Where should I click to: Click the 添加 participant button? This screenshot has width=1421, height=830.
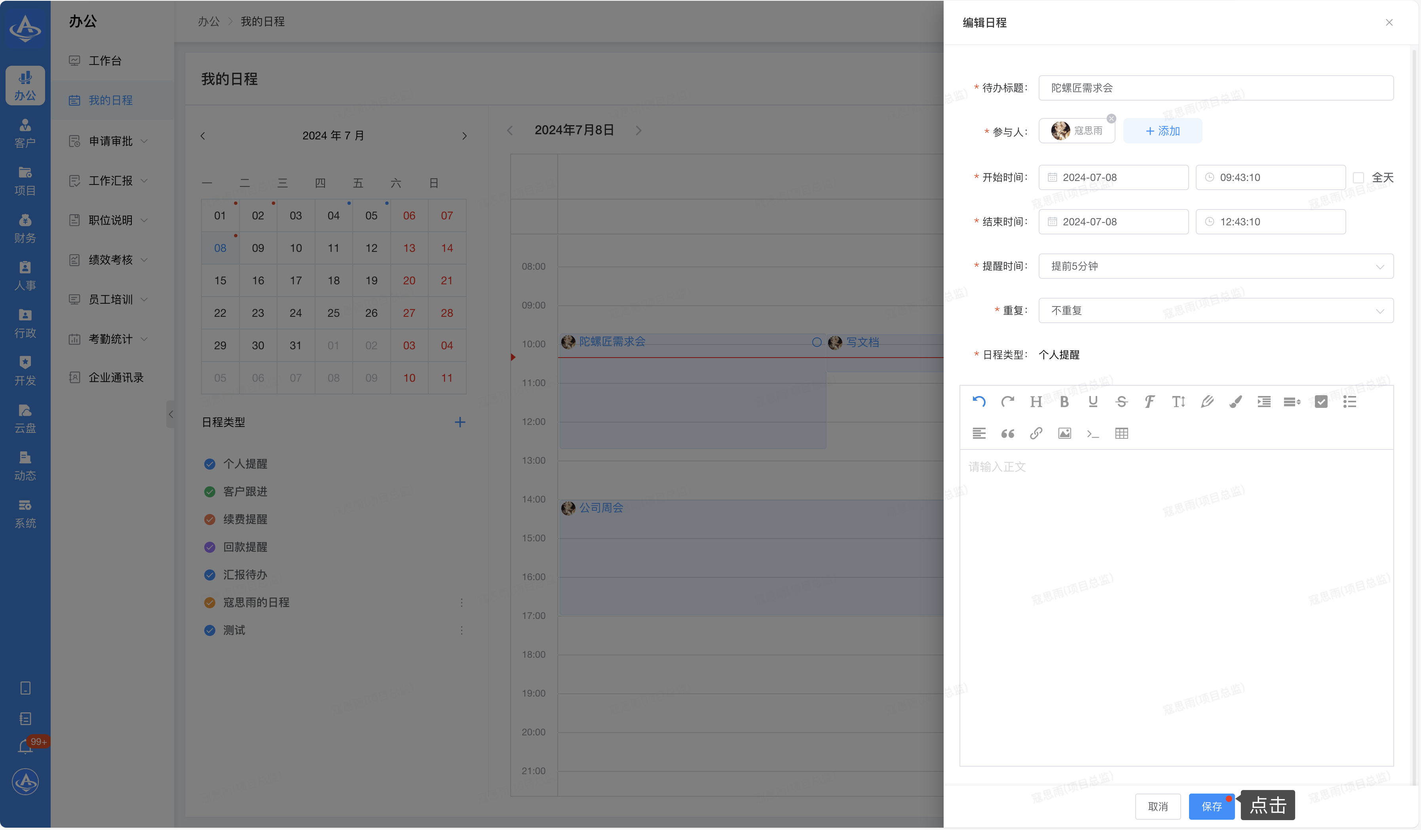tap(1162, 131)
